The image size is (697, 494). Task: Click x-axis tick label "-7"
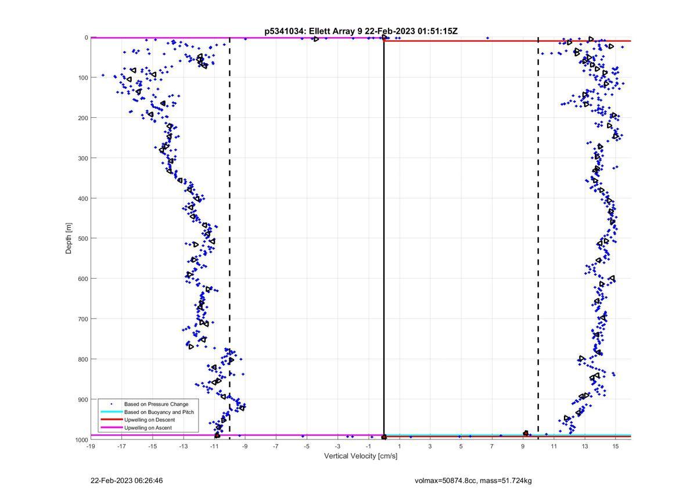(276, 446)
